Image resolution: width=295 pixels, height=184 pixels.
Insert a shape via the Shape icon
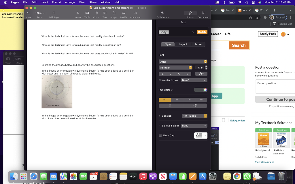coord(114,13)
